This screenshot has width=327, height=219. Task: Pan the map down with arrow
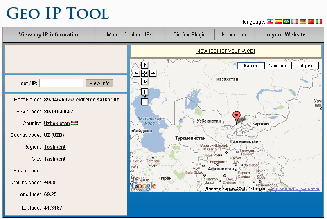pos(145,81)
